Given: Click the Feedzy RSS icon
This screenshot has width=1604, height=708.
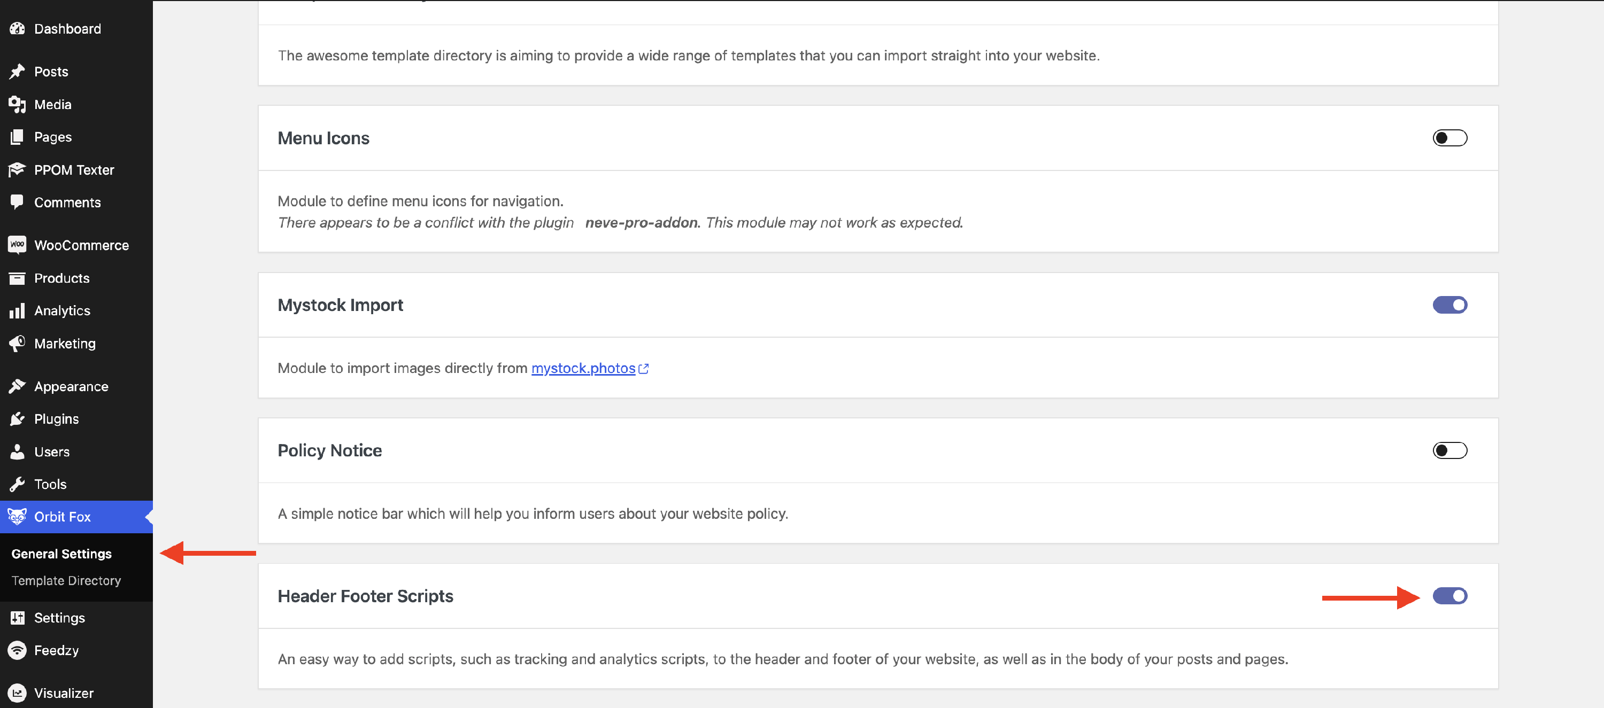Looking at the screenshot, I should pos(18,650).
